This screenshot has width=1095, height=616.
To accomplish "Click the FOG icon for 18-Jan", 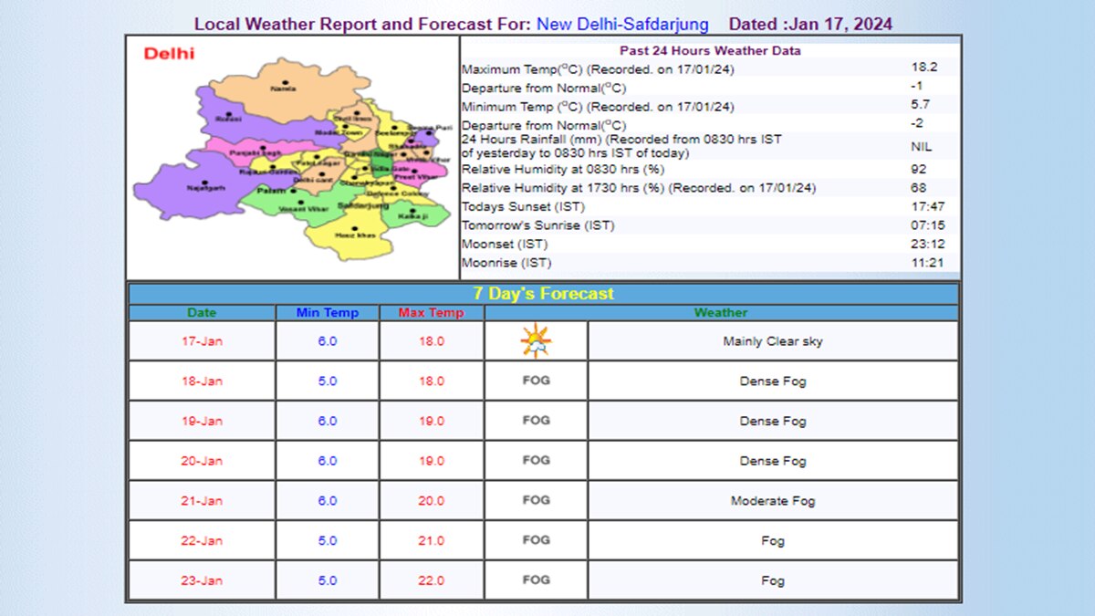I will coord(535,381).
